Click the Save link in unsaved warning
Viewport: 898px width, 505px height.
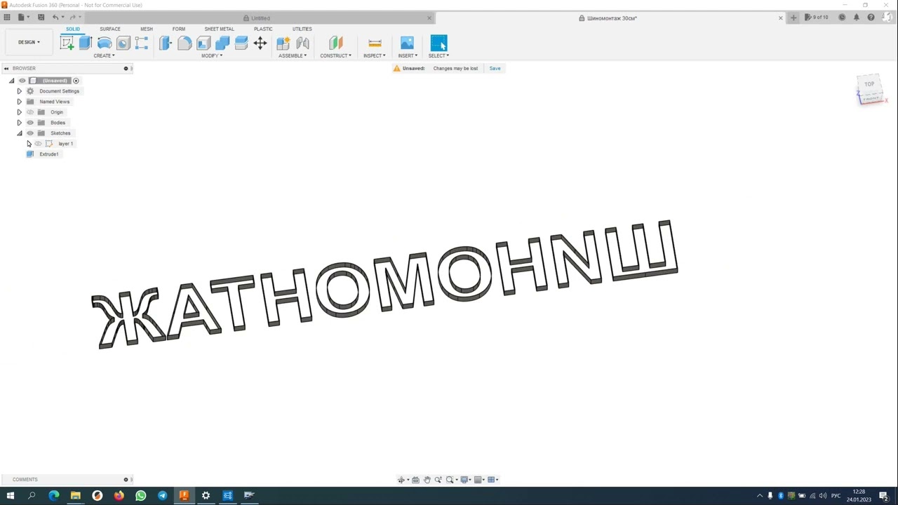pos(495,68)
